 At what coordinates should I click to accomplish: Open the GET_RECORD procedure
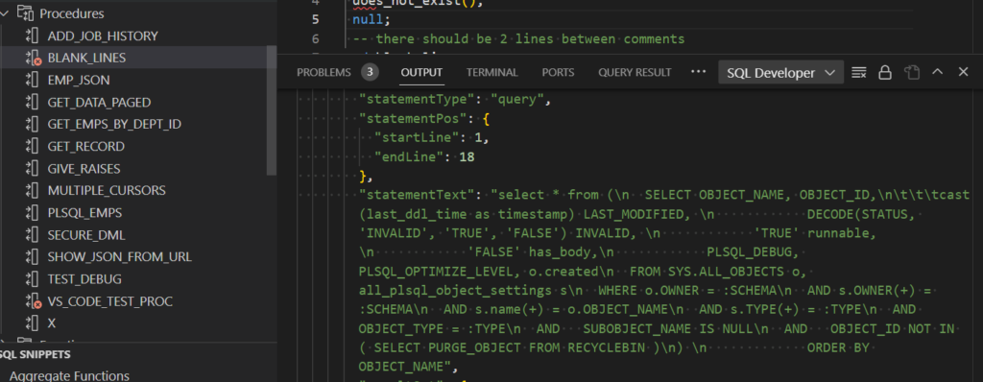pos(85,146)
